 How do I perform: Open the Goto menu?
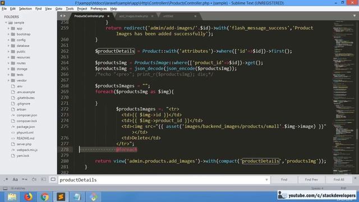[x=58, y=9]
